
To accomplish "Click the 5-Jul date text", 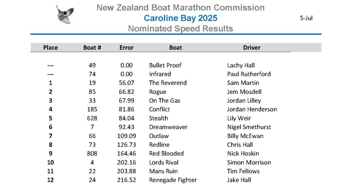I will click(x=306, y=18).
